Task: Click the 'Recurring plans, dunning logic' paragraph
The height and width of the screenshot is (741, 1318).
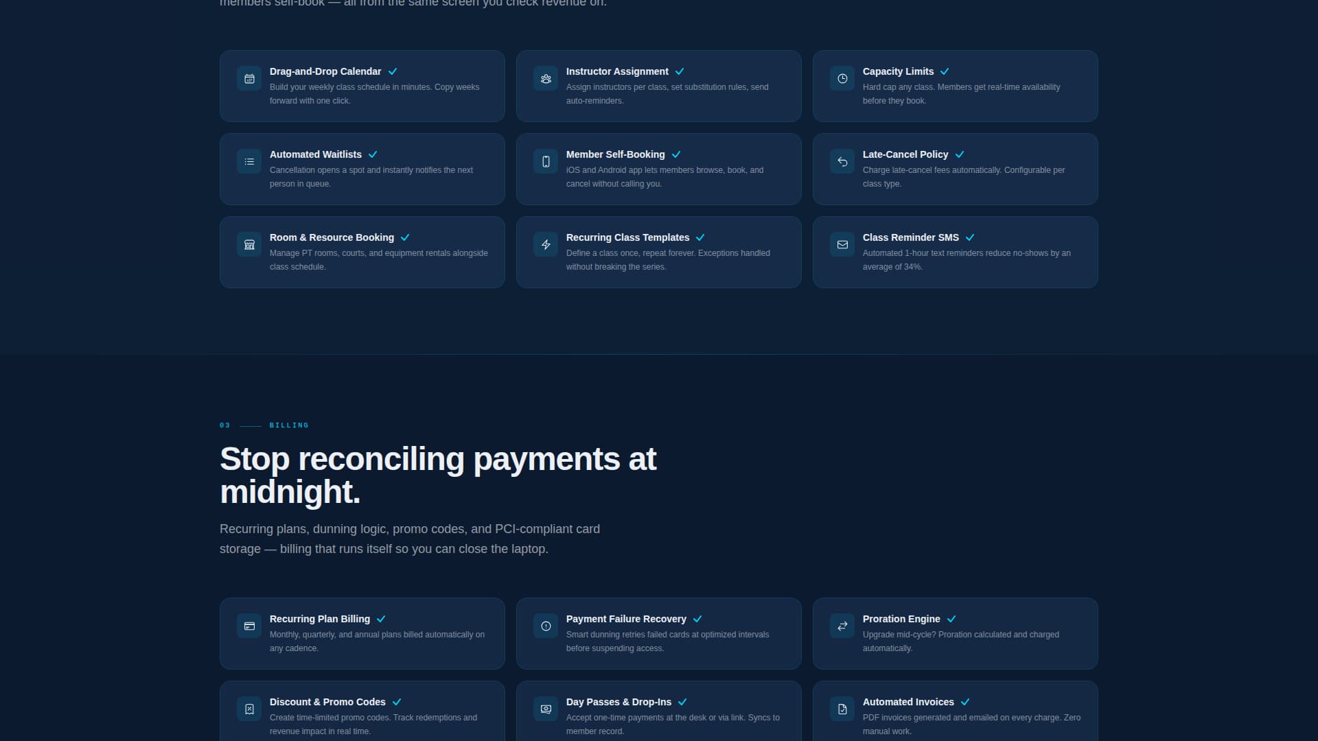Action: (x=410, y=539)
